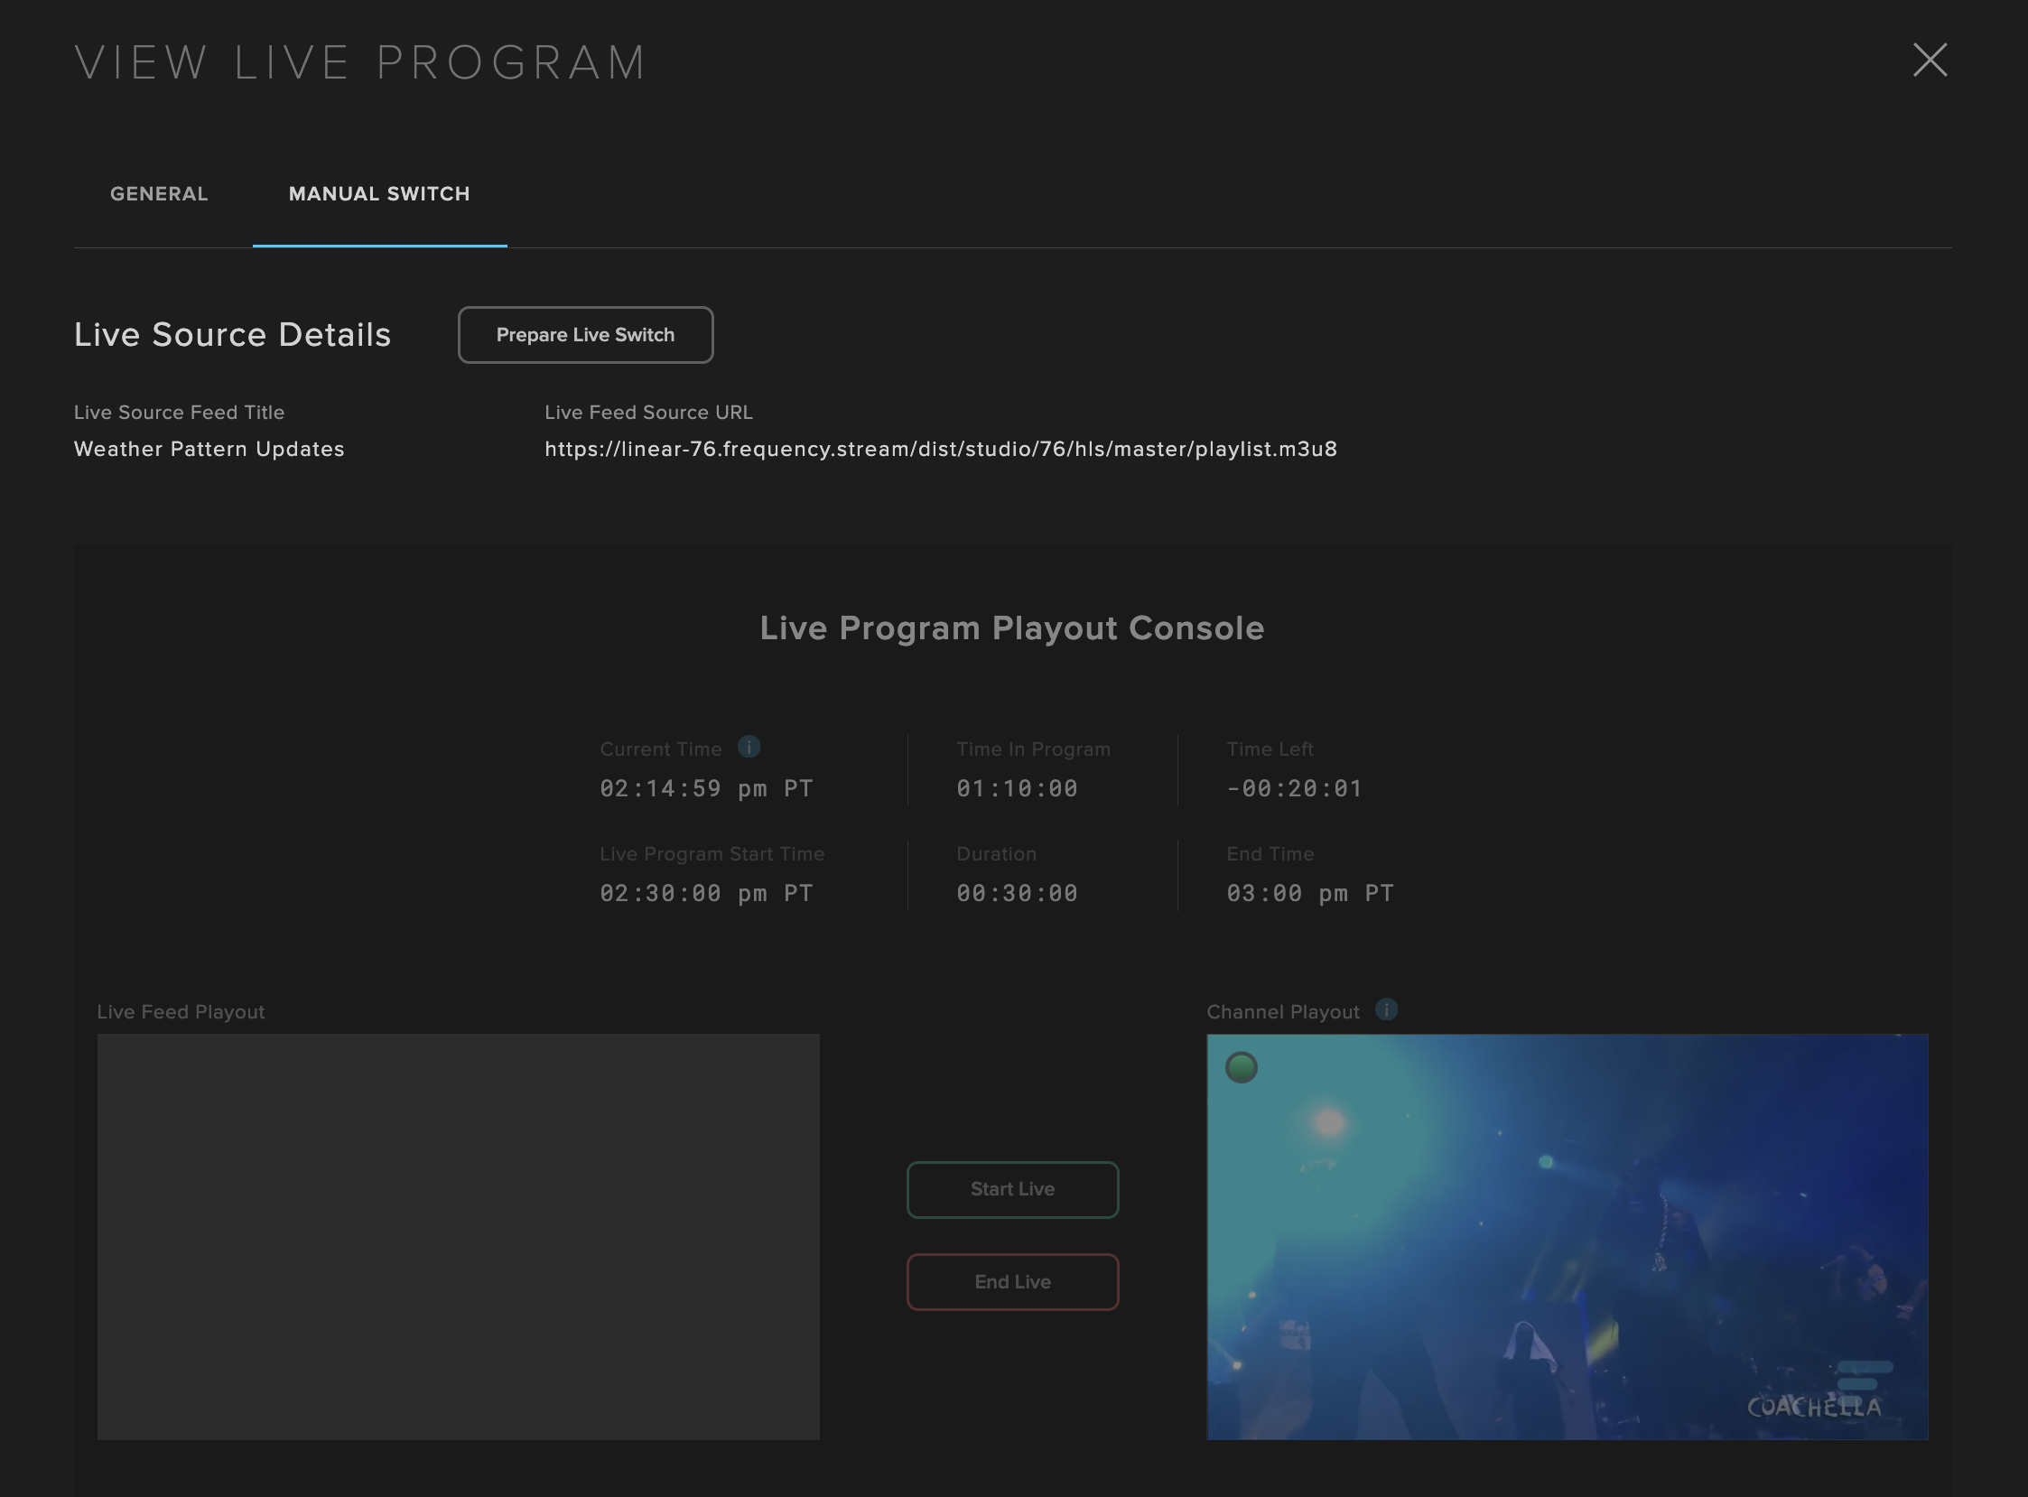
Task: Click the Time Left value -00:20:01
Action: 1294,788
